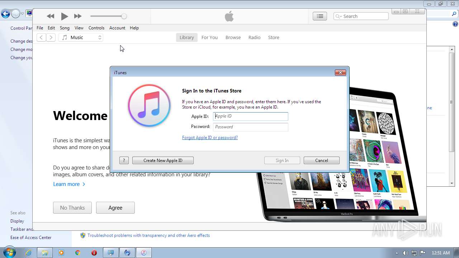459x258 pixels.
Task: Click the Apple ID input field
Action: click(251, 116)
